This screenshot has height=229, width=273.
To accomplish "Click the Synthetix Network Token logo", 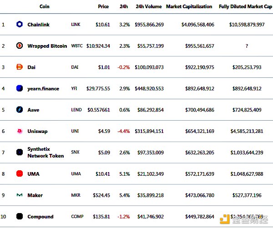I will (x=20, y=152).
